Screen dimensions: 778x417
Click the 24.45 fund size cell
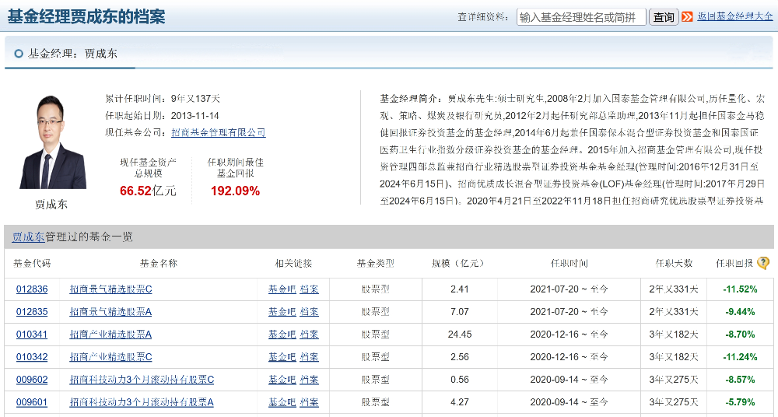click(460, 334)
